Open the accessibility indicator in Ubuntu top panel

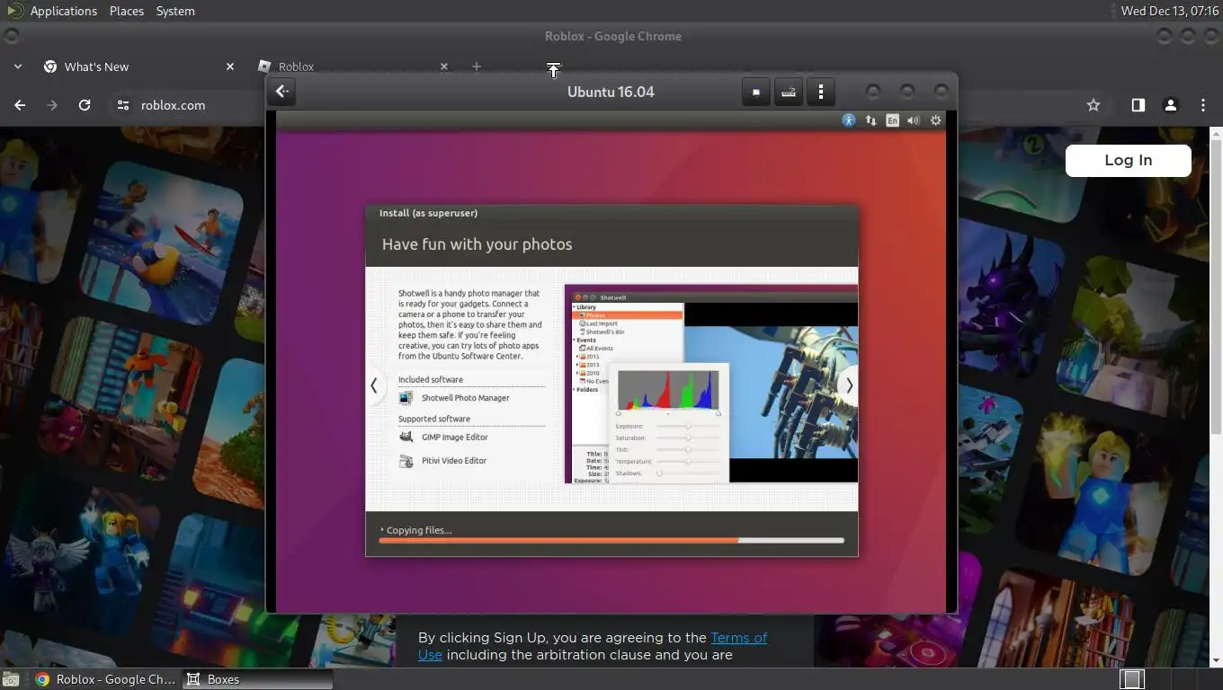(849, 120)
